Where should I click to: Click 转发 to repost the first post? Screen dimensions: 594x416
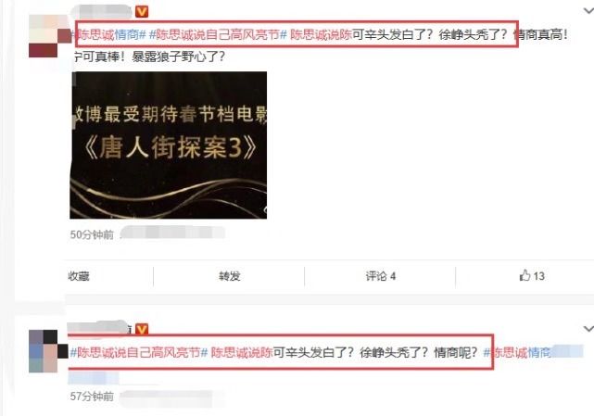[229, 276]
